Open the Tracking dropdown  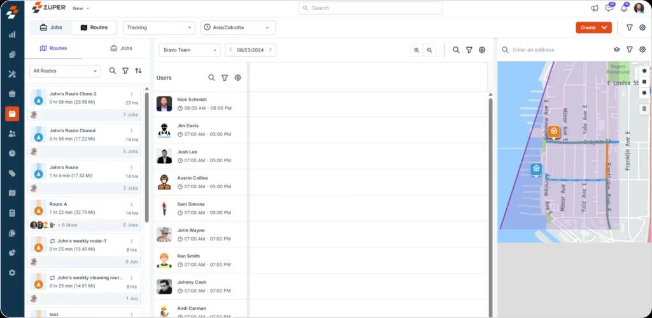point(159,27)
